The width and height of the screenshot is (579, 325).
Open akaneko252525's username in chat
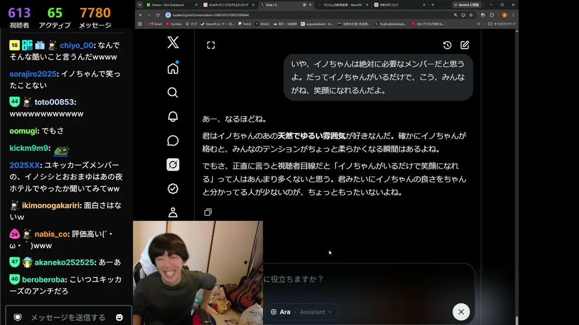pyautogui.click(x=64, y=262)
